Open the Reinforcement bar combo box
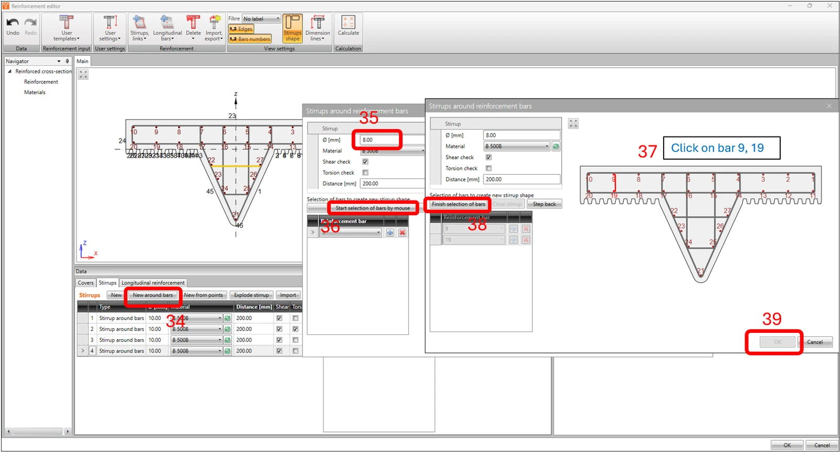 tap(350, 233)
